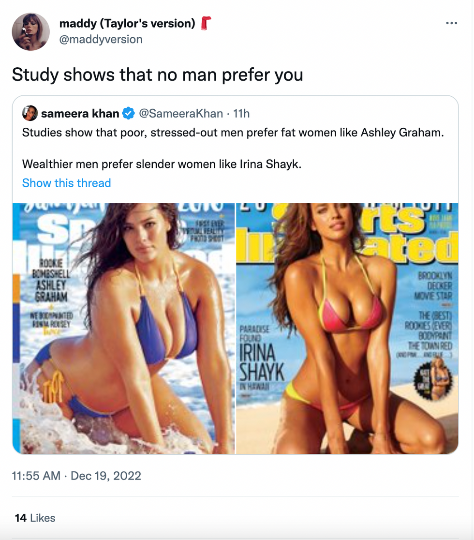Open sameera khan's small avatar
Image resolution: width=474 pixels, height=540 pixels.
pyautogui.click(x=30, y=113)
